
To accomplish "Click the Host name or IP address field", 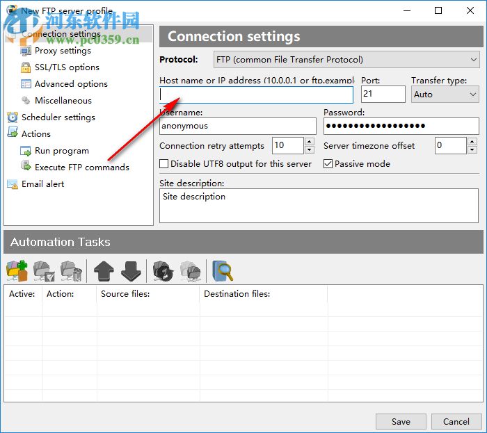I will (256, 95).
